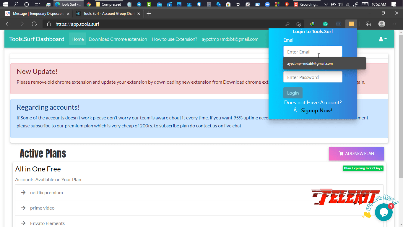403x227 pixels.
Task: Click the taskbar clock showing 10:52 AM
Action: pyautogui.click(x=379, y=4)
